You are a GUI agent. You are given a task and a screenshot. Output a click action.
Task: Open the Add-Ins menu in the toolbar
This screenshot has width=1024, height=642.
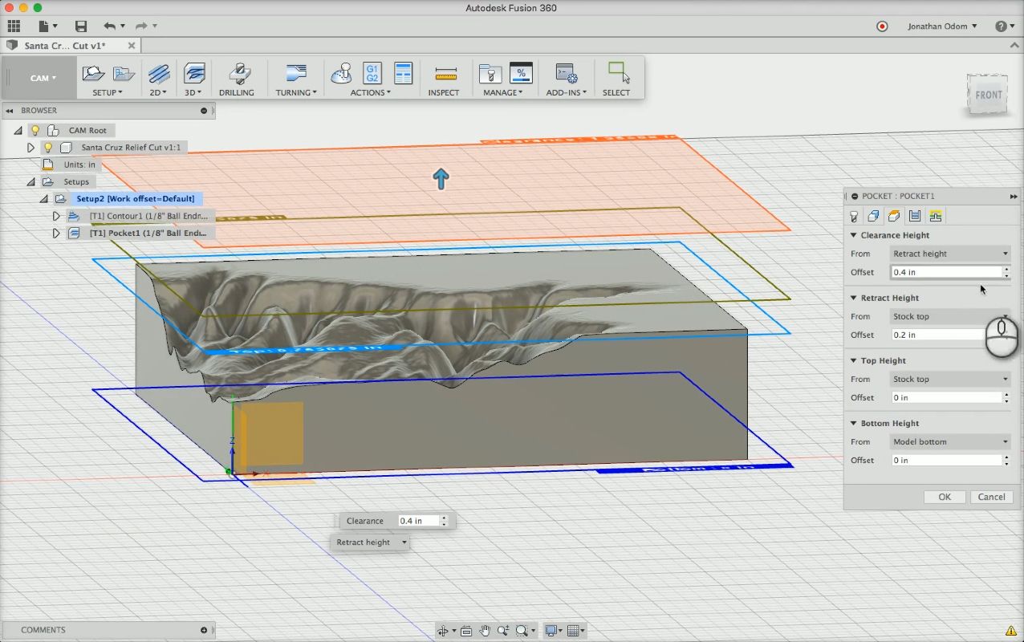pyautogui.click(x=567, y=77)
